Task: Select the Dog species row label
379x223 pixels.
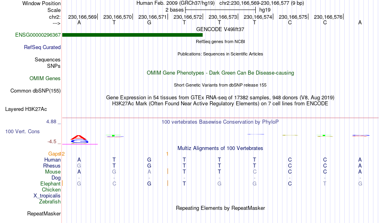Action: coord(56,178)
